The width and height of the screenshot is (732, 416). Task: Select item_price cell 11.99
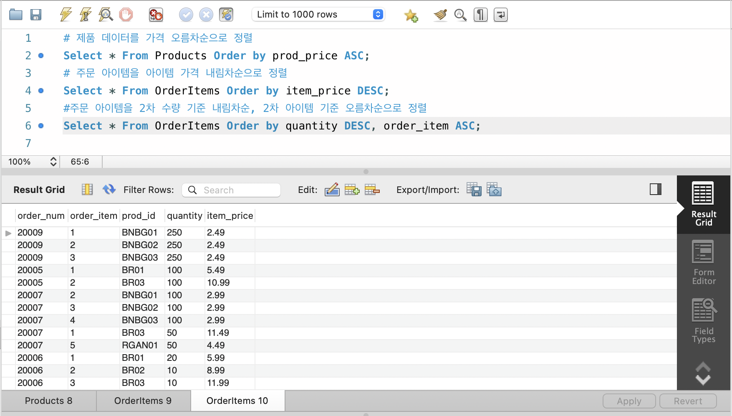[230, 383]
